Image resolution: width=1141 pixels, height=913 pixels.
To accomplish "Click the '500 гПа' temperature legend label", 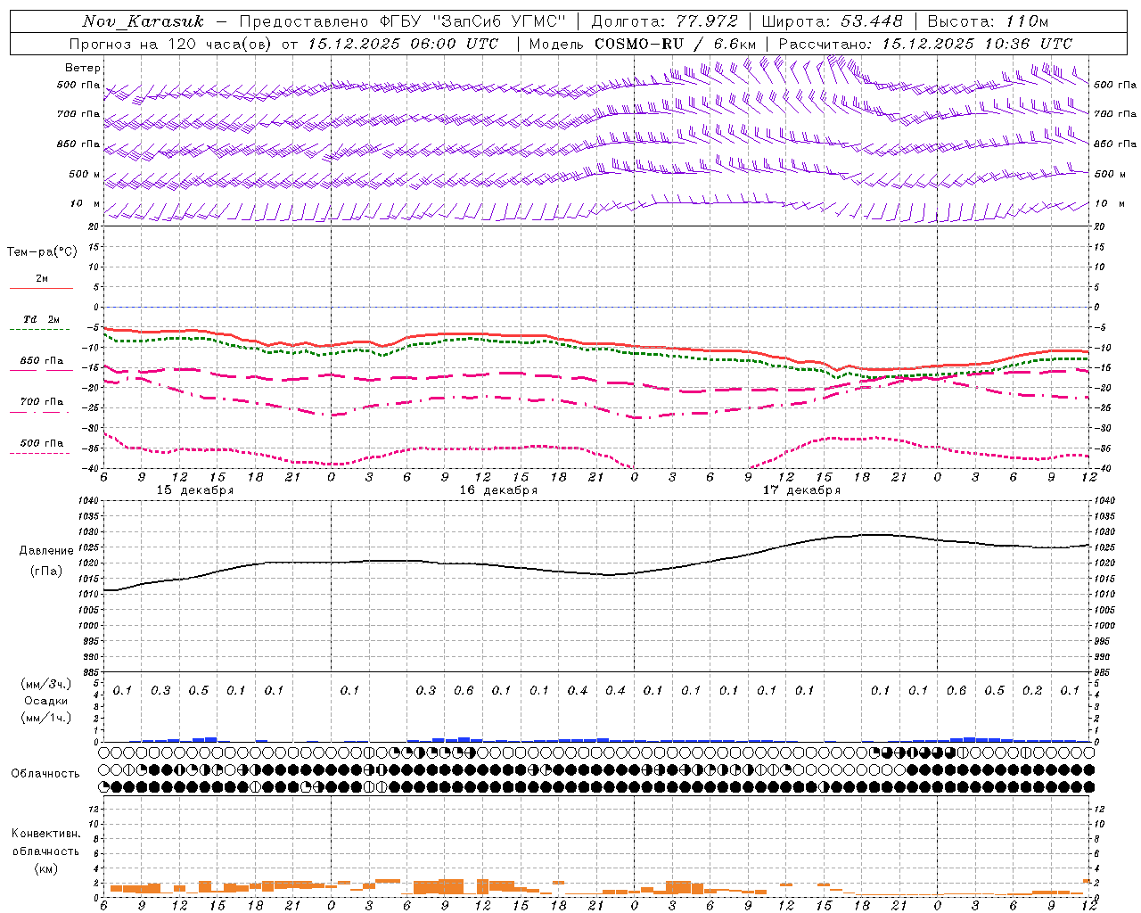I will point(42,443).
